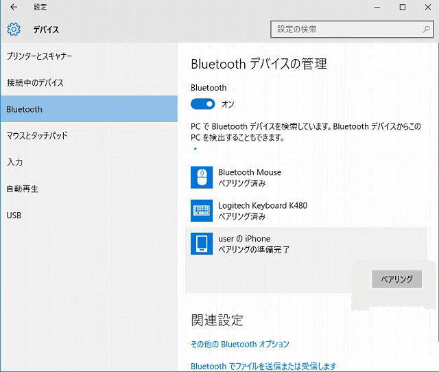This screenshot has height=372, width=439.
Task: Click the back arrow icon
Action: [x=14, y=8]
